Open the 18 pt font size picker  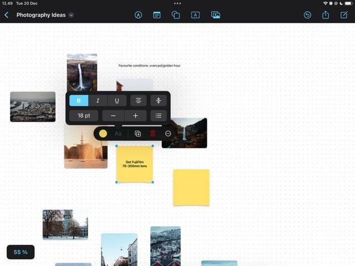tap(84, 116)
